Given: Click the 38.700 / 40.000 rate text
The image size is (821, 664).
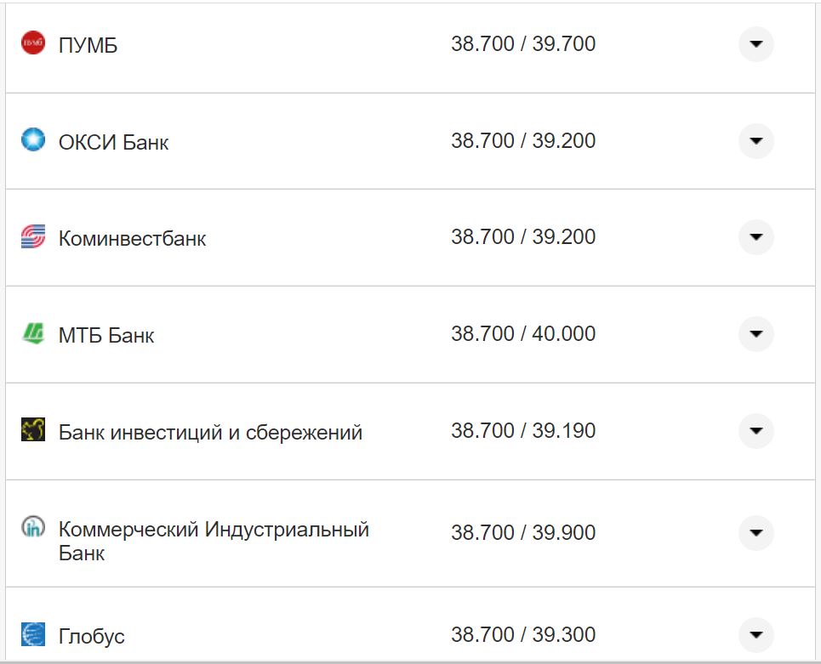Looking at the screenshot, I should 522,334.
